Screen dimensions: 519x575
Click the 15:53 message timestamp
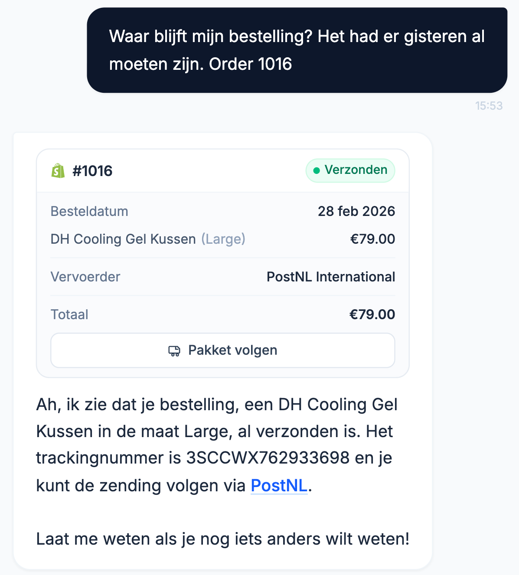pos(489,106)
